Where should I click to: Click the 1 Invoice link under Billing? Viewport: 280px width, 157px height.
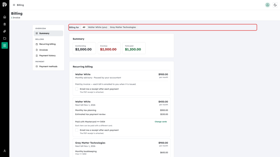(16, 18)
